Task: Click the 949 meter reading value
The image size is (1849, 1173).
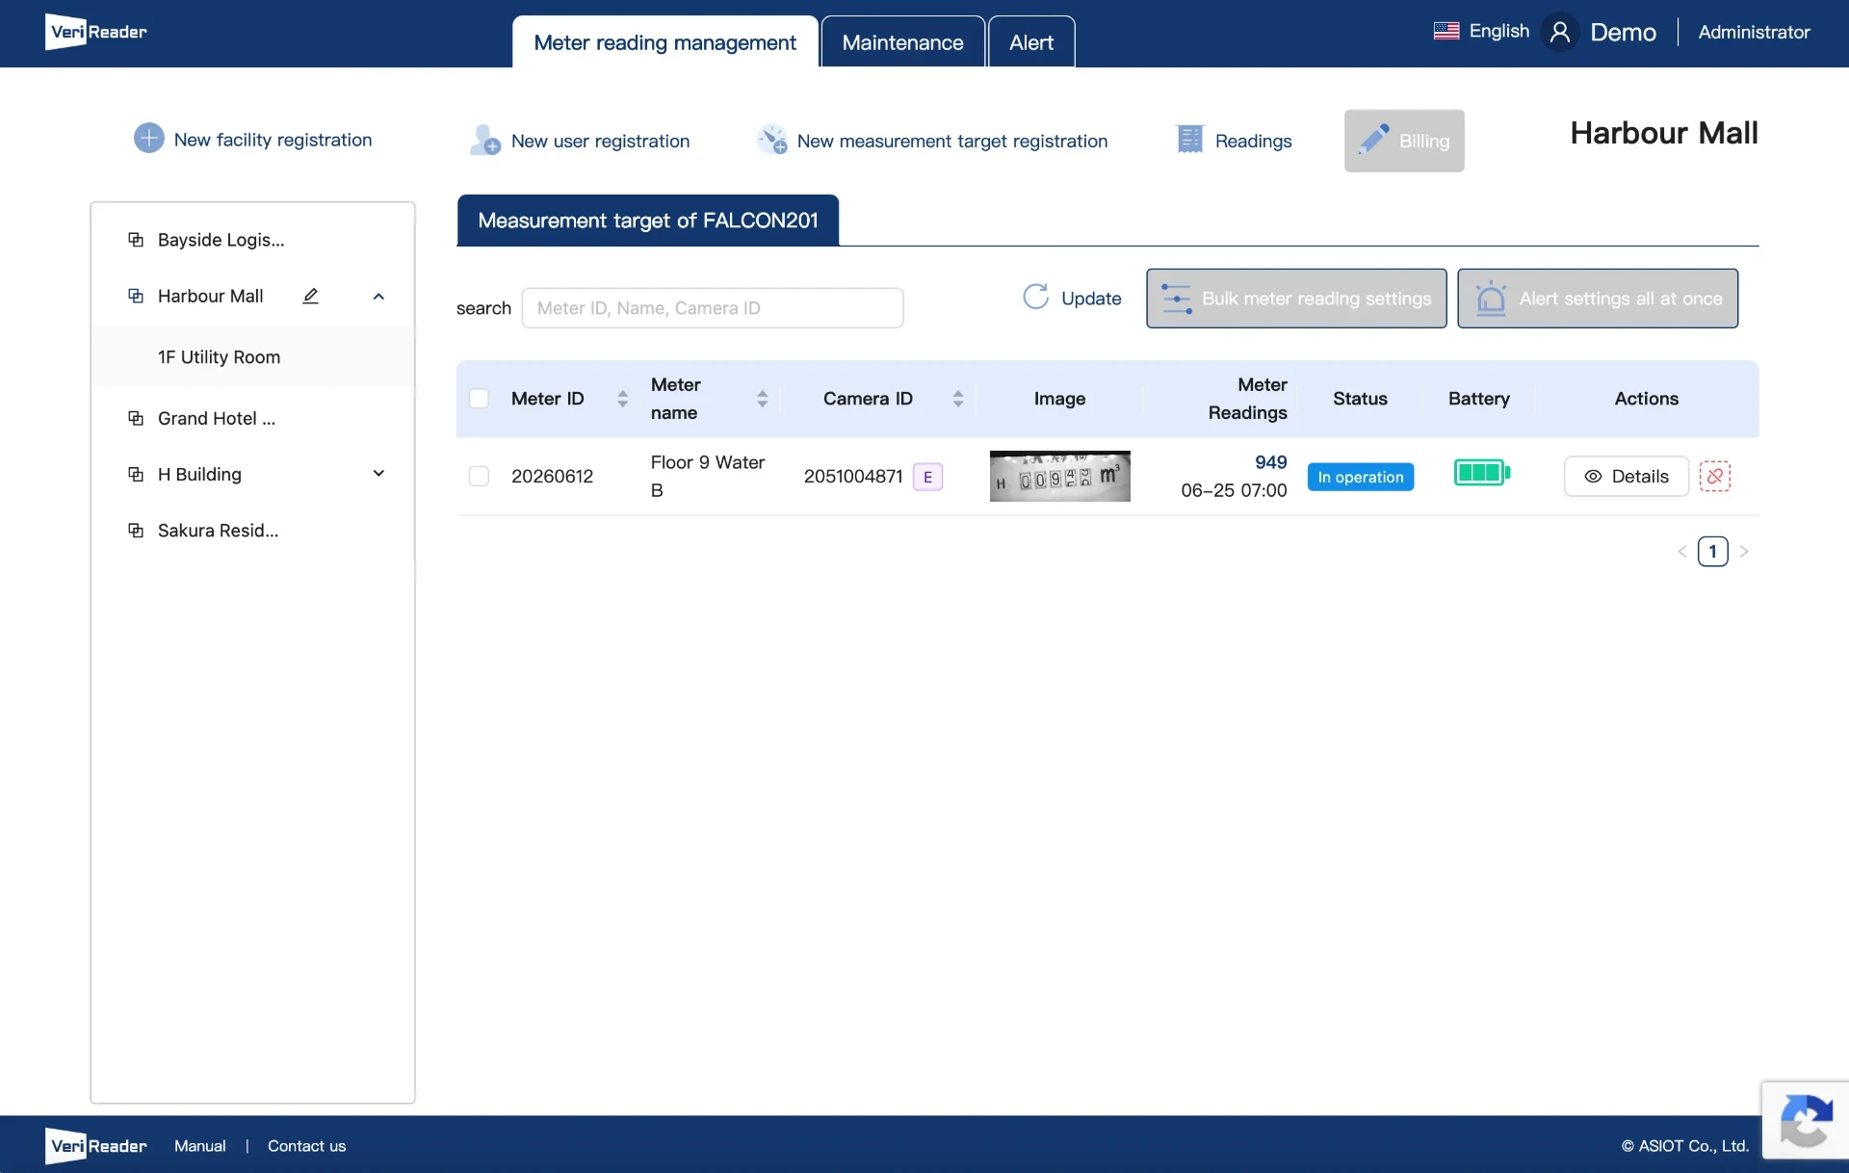Action: click(x=1270, y=462)
